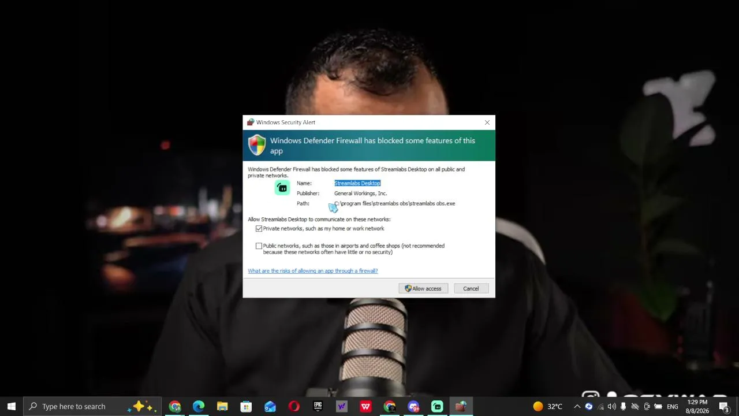Open the purple Y app on taskbar

point(342,406)
